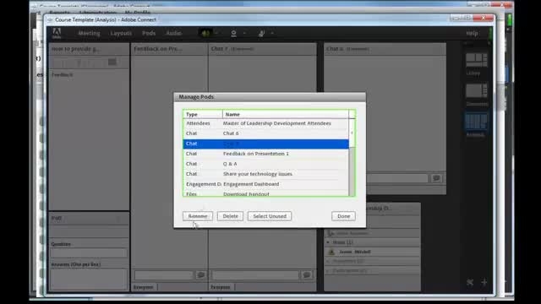
Task: Expand the Participants group in Attendees
Action: 328,271
